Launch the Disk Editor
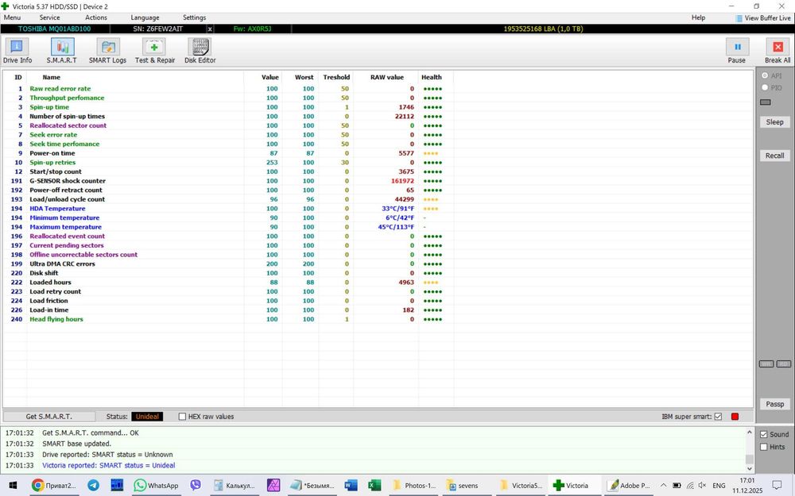The width and height of the screenshot is (795, 496). [x=200, y=51]
